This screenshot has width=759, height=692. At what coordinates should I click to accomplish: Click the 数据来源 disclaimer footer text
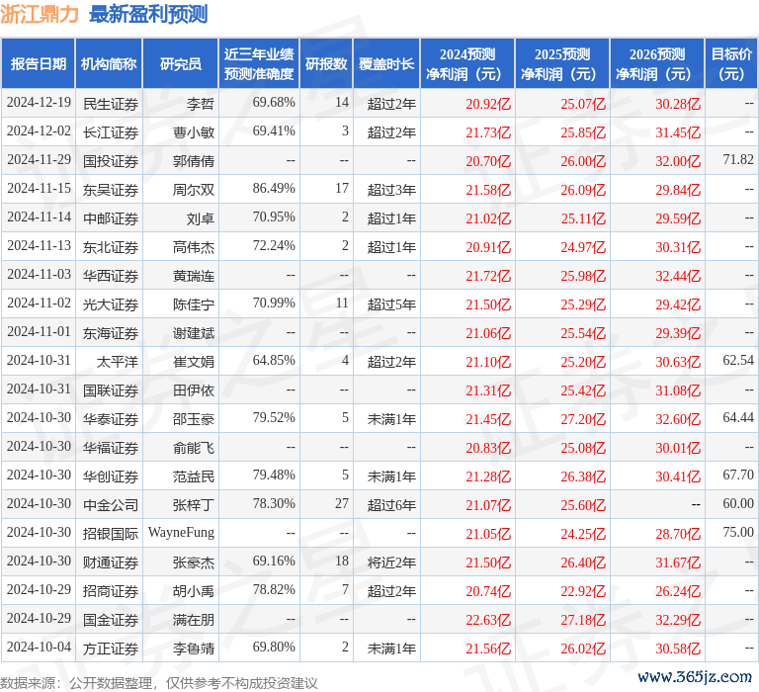(159, 683)
